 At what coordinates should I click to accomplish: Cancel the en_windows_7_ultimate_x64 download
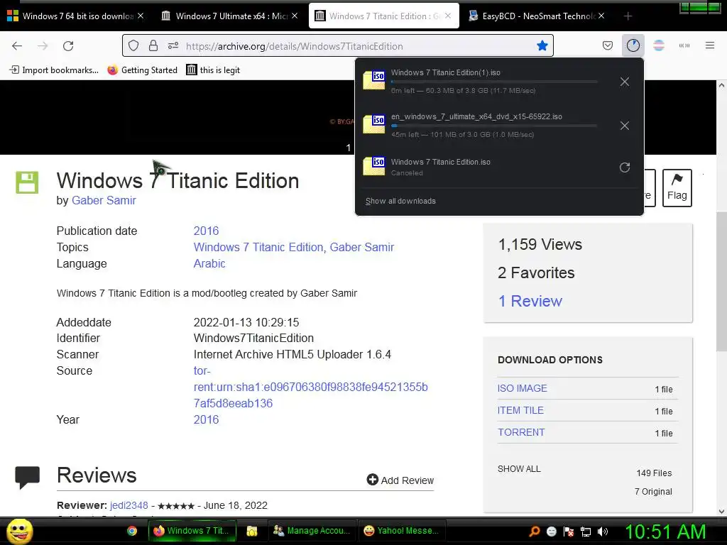(x=625, y=126)
